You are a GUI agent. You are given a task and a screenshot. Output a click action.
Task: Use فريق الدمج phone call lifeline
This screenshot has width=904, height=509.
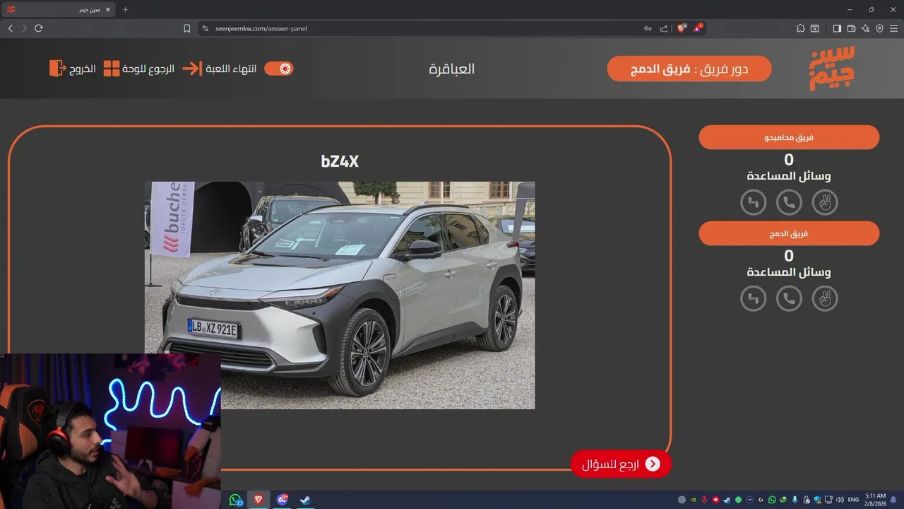pos(789,298)
